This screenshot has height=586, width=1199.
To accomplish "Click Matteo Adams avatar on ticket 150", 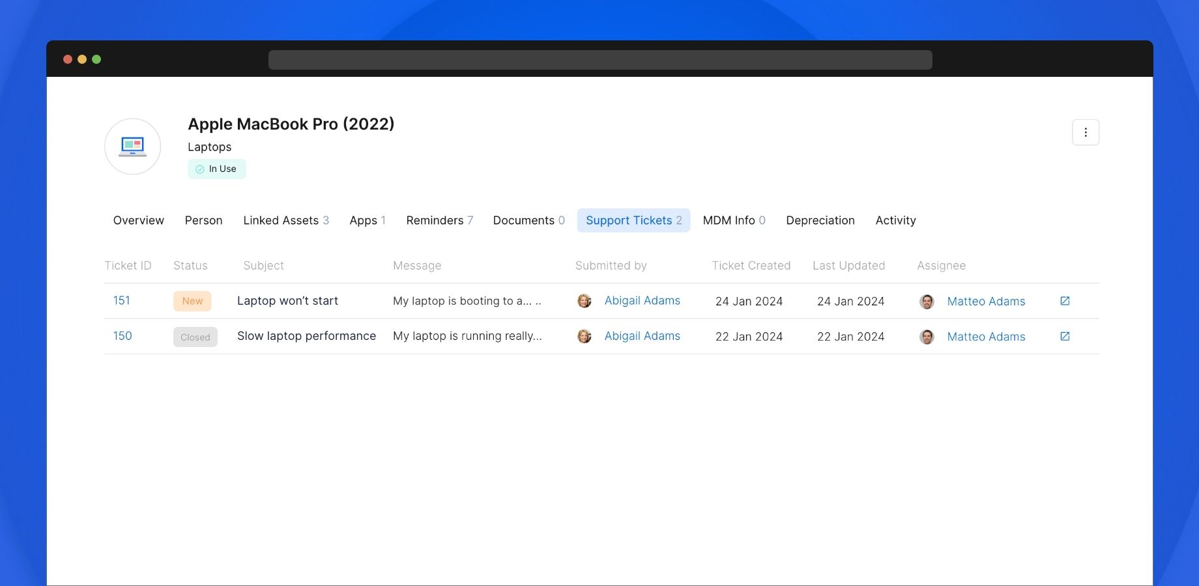I will (927, 337).
